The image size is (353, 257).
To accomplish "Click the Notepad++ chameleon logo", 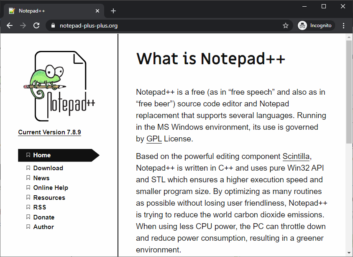I will tap(59, 86).
